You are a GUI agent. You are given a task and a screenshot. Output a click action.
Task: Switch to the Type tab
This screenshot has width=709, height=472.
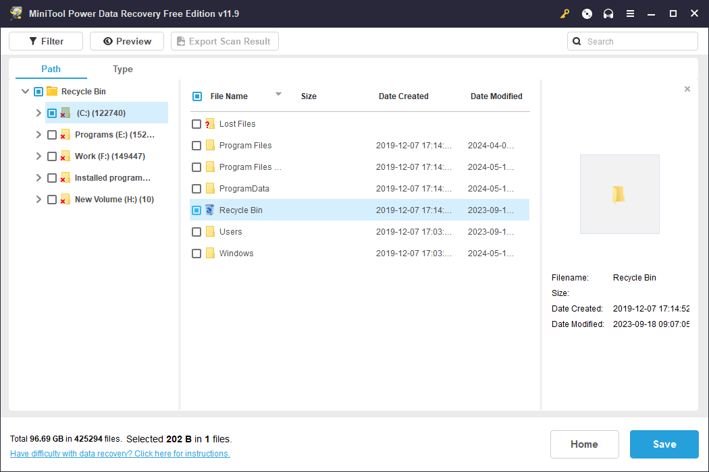(x=122, y=69)
